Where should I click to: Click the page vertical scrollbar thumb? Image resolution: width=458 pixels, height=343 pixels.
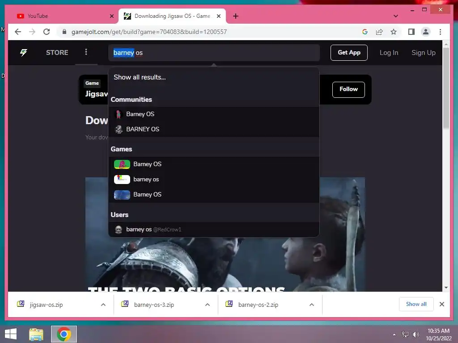pyautogui.click(x=446, y=88)
